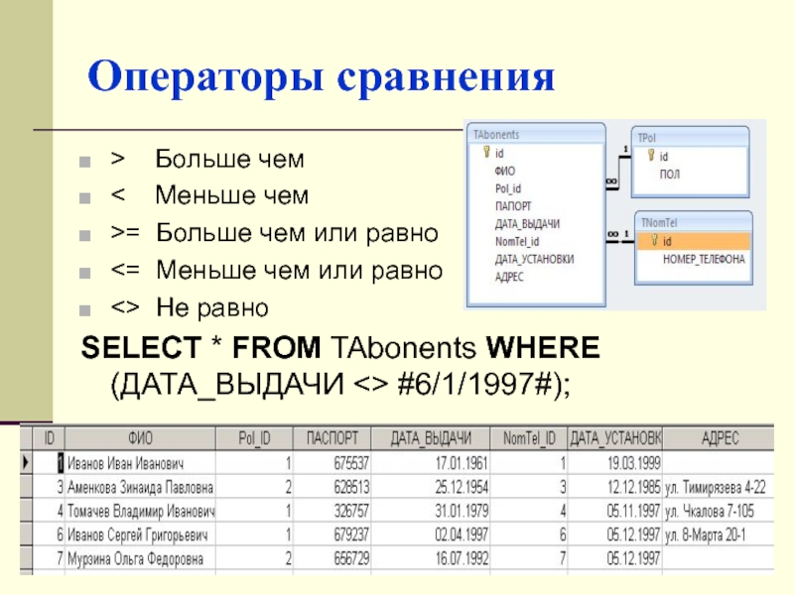Screen dimensions: 794x595
Task: Click the ПАСПОРТ column header
Action: coord(332,438)
